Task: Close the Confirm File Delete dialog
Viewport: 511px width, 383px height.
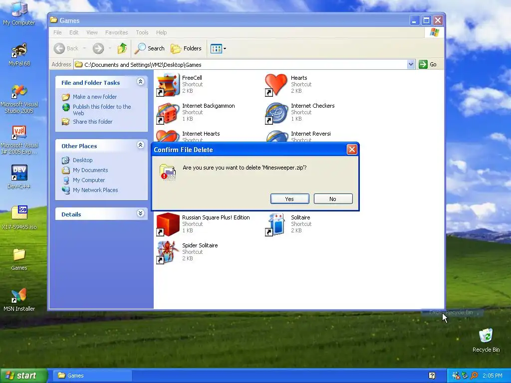Action: click(x=352, y=150)
